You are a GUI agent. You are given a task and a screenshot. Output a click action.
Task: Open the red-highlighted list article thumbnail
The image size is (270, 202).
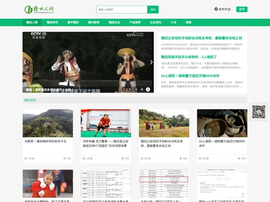click(164, 184)
